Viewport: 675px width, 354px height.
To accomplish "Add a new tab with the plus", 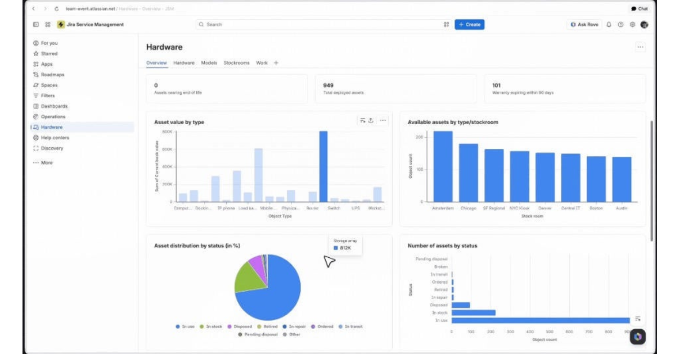I will pos(276,63).
